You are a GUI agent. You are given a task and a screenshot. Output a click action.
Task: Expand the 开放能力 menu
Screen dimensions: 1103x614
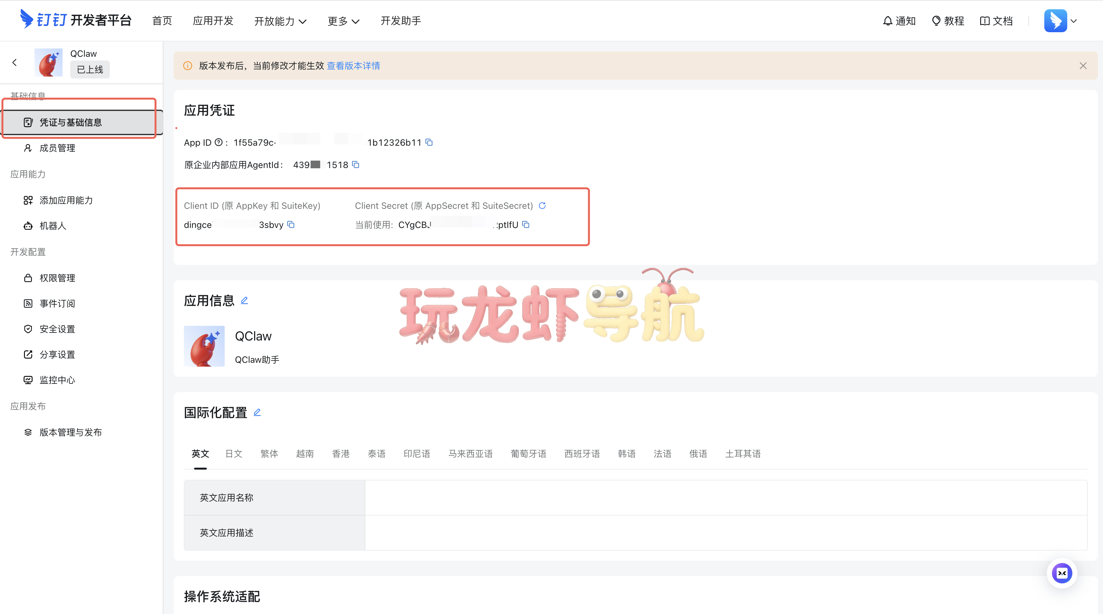click(x=281, y=21)
